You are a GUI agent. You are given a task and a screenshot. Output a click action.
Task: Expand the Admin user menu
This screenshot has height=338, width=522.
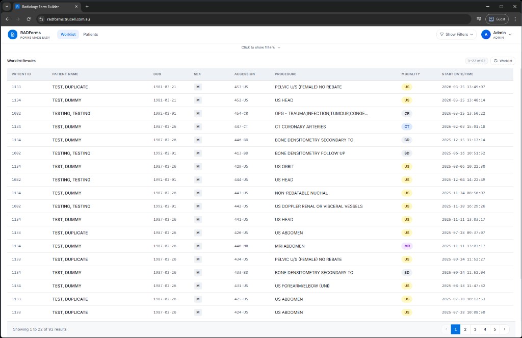(x=497, y=34)
